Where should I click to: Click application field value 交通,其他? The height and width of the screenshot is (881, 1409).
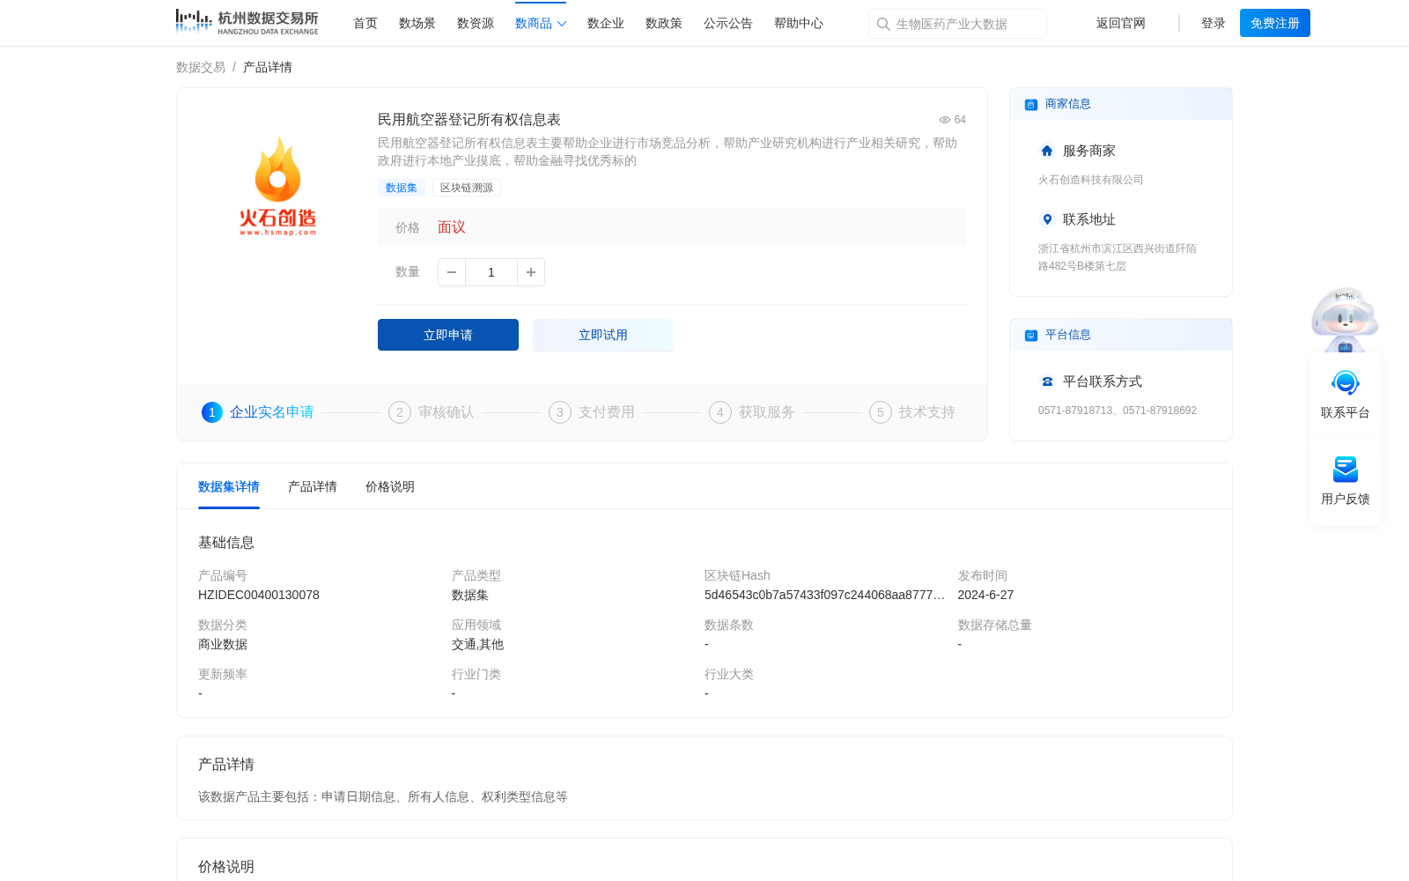click(477, 644)
